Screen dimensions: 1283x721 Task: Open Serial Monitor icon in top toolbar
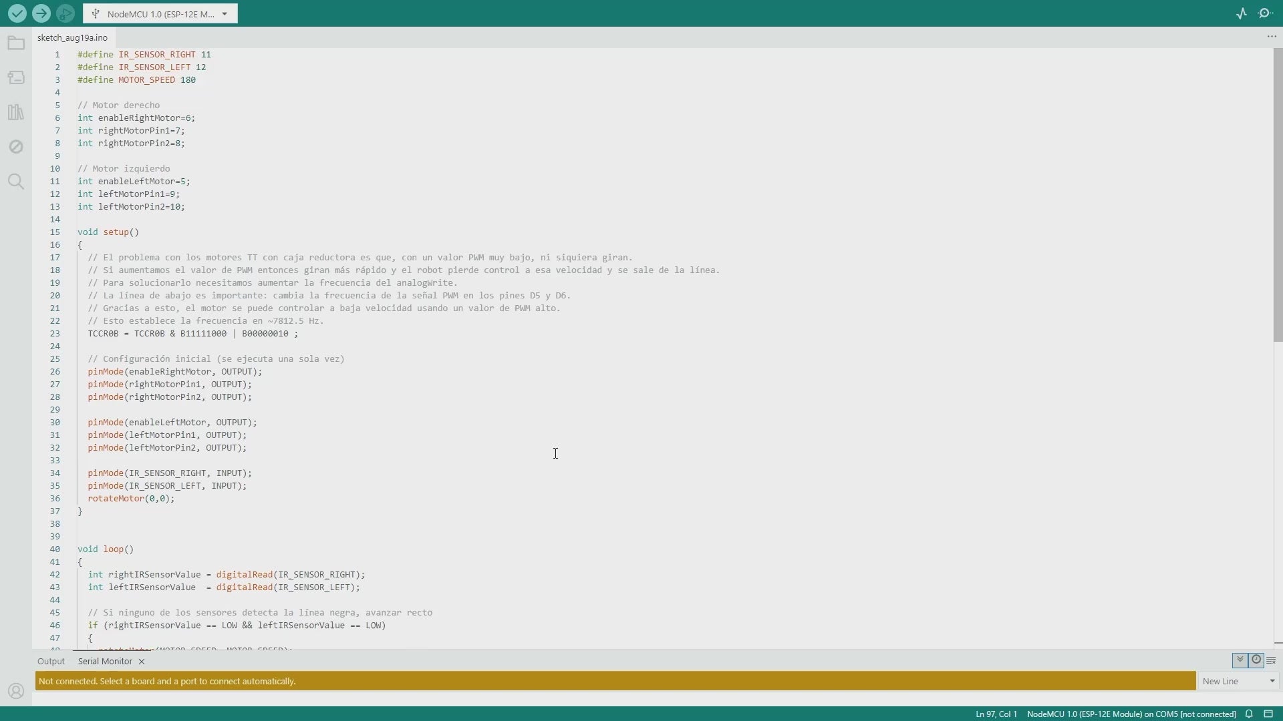(1265, 13)
